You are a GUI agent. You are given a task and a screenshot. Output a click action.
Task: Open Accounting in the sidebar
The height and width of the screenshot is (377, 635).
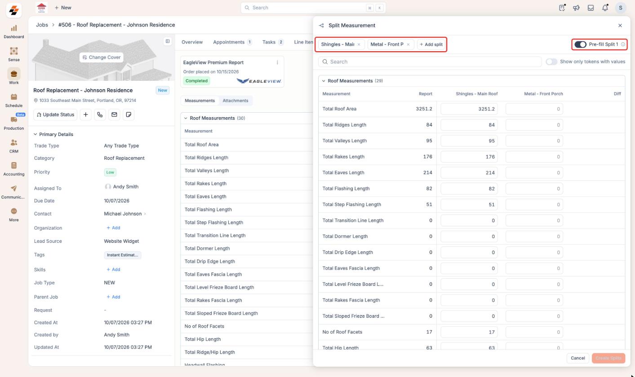pos(13,169)
